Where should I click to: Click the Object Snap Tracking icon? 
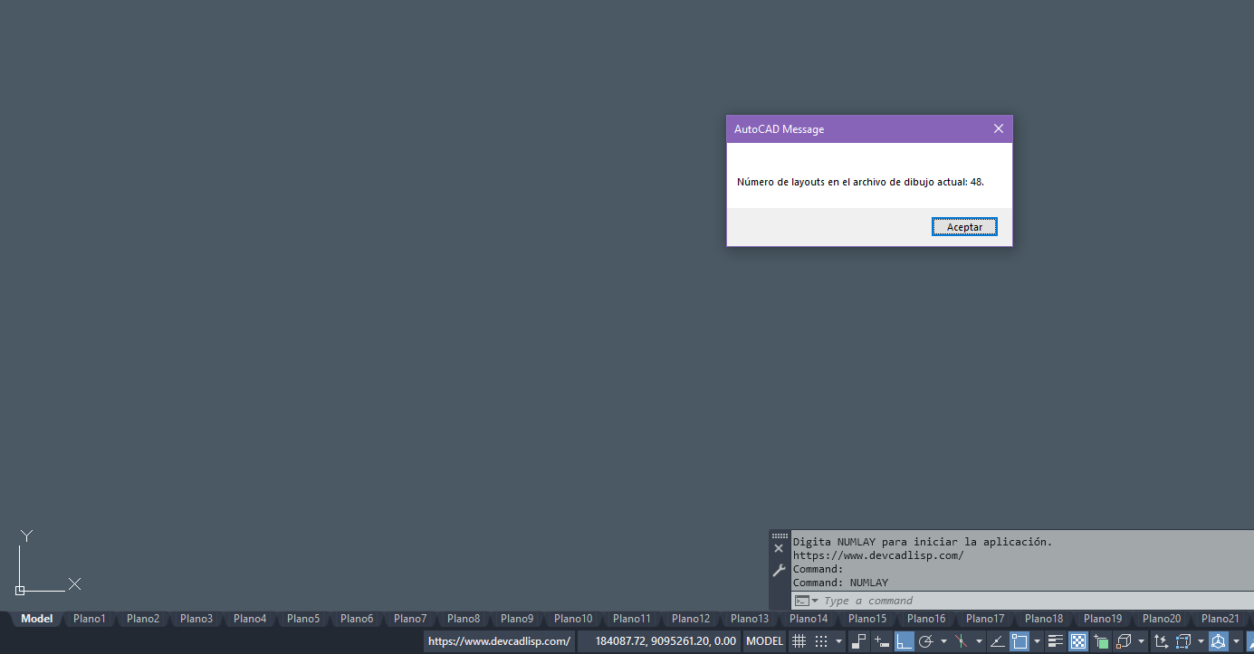997,641
